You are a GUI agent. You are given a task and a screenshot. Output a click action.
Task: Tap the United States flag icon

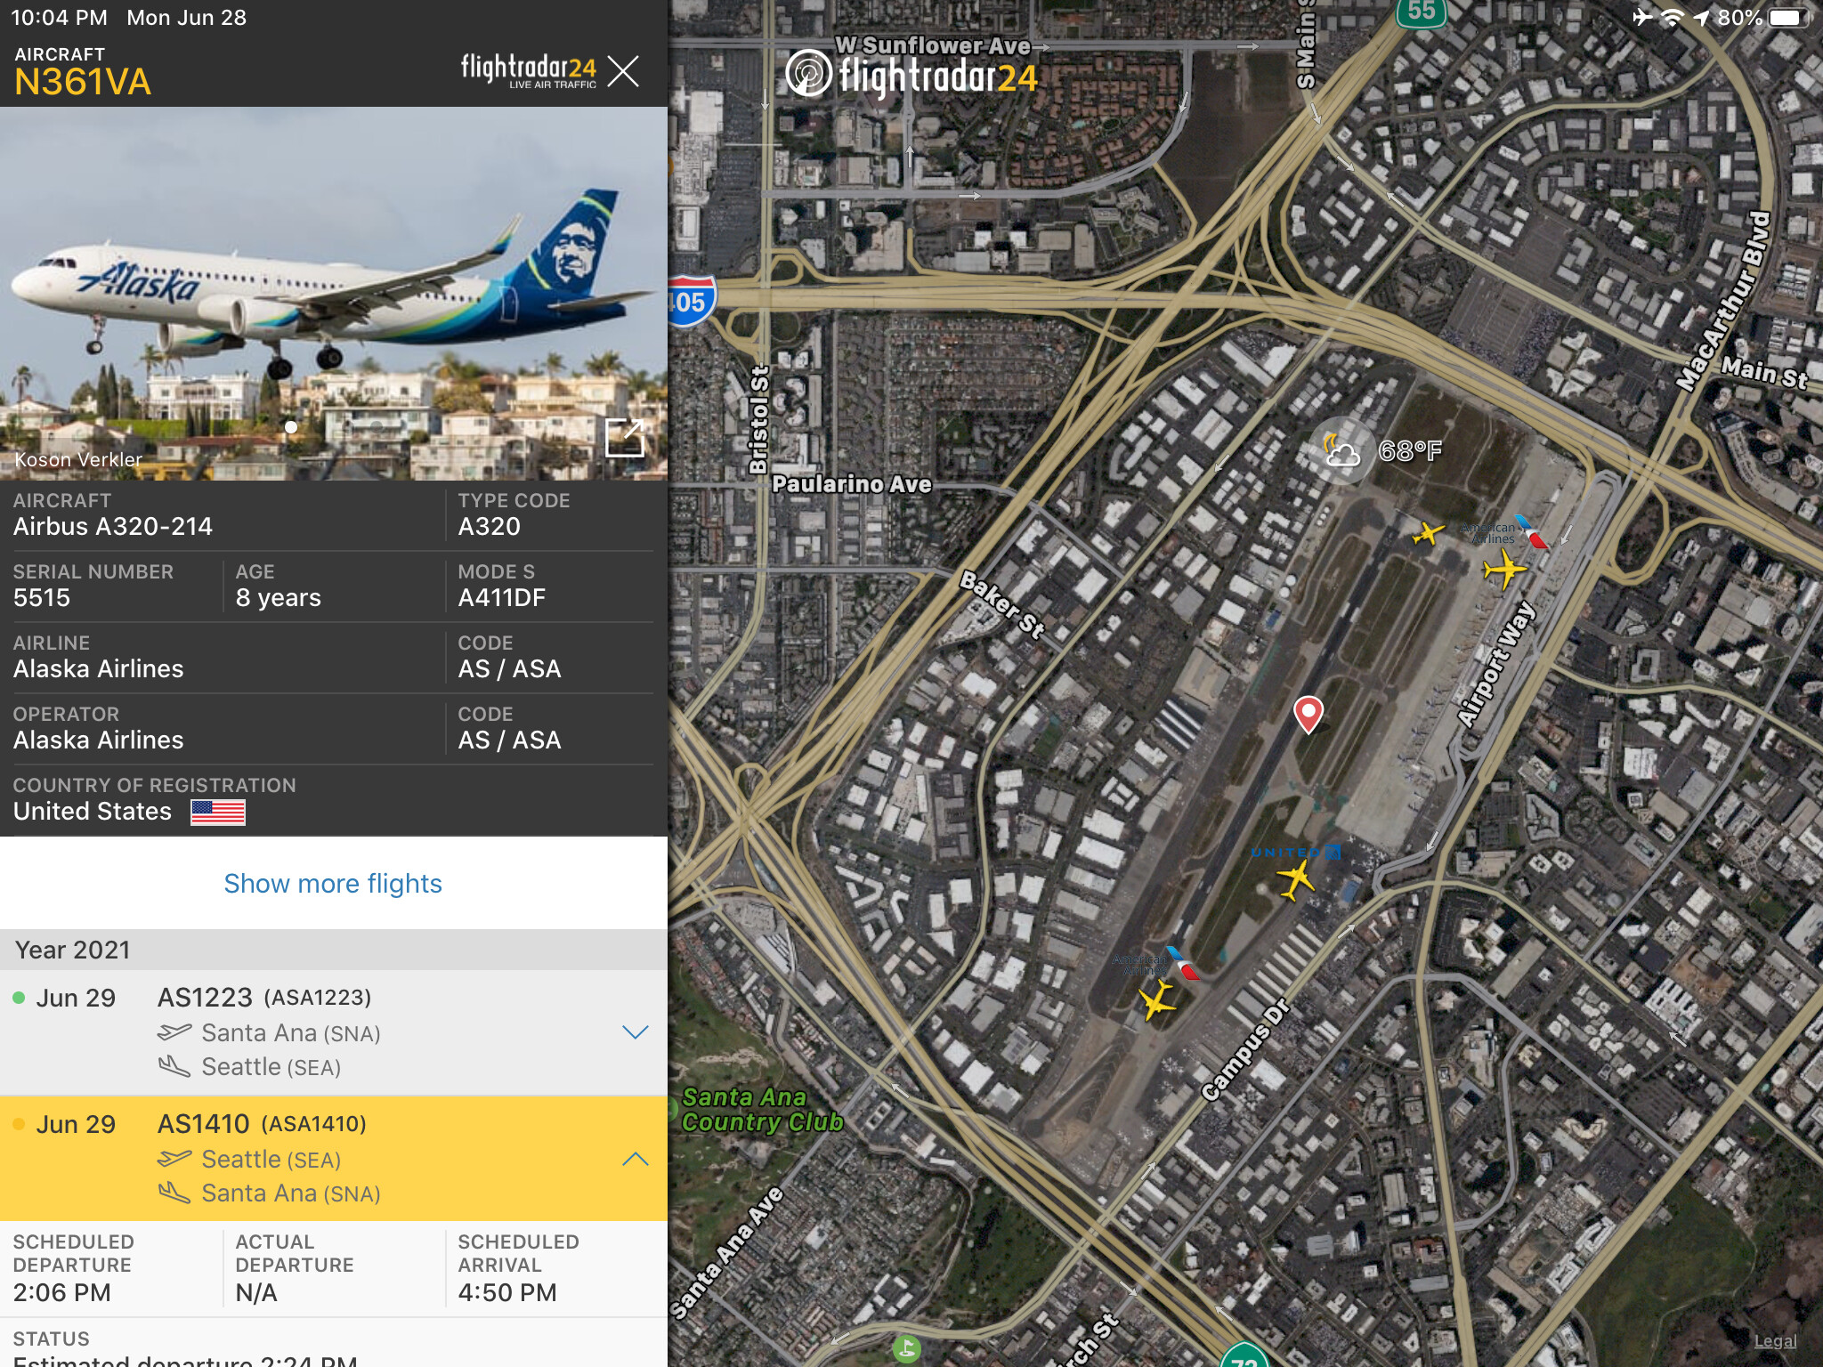coord(218,812)
